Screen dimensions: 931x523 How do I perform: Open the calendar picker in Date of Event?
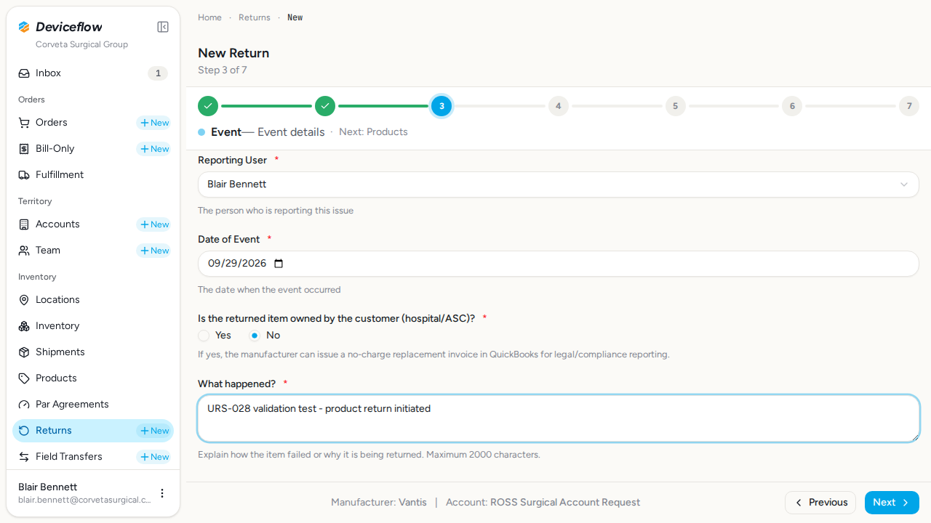point(279,264)
